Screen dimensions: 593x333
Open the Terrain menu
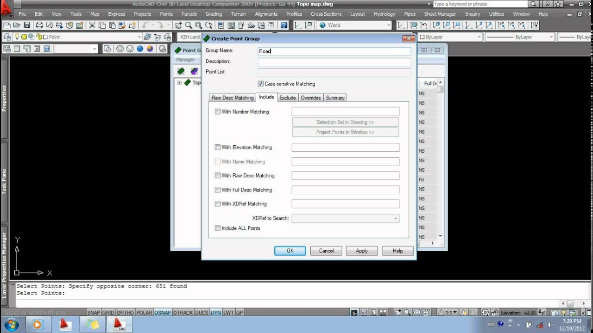(x=239, y=14)
